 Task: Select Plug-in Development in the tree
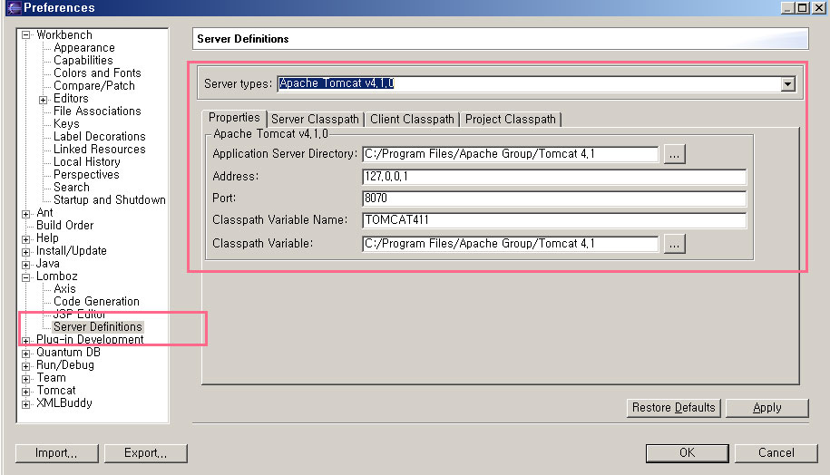90,340
